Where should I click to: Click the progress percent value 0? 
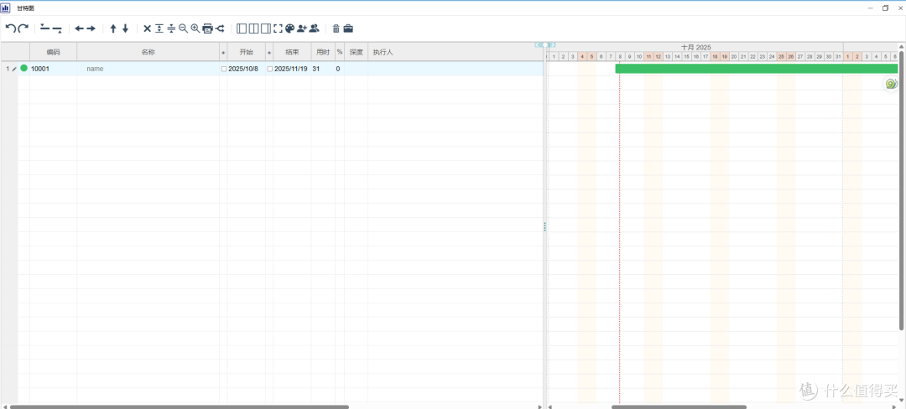point(338,69)
